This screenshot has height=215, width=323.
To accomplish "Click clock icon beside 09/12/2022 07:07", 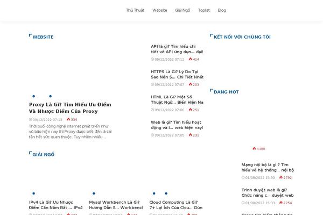I will pyautogui.click(x=152, y=84).
